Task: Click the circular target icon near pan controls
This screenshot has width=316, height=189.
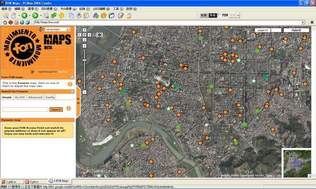Action: [x=100, y=35]
